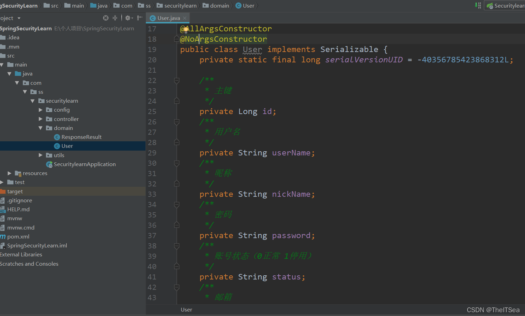The width and height of the screenshot is (525, 316).
Task: Expand the resources folder
Action: (x=9, y=173)
